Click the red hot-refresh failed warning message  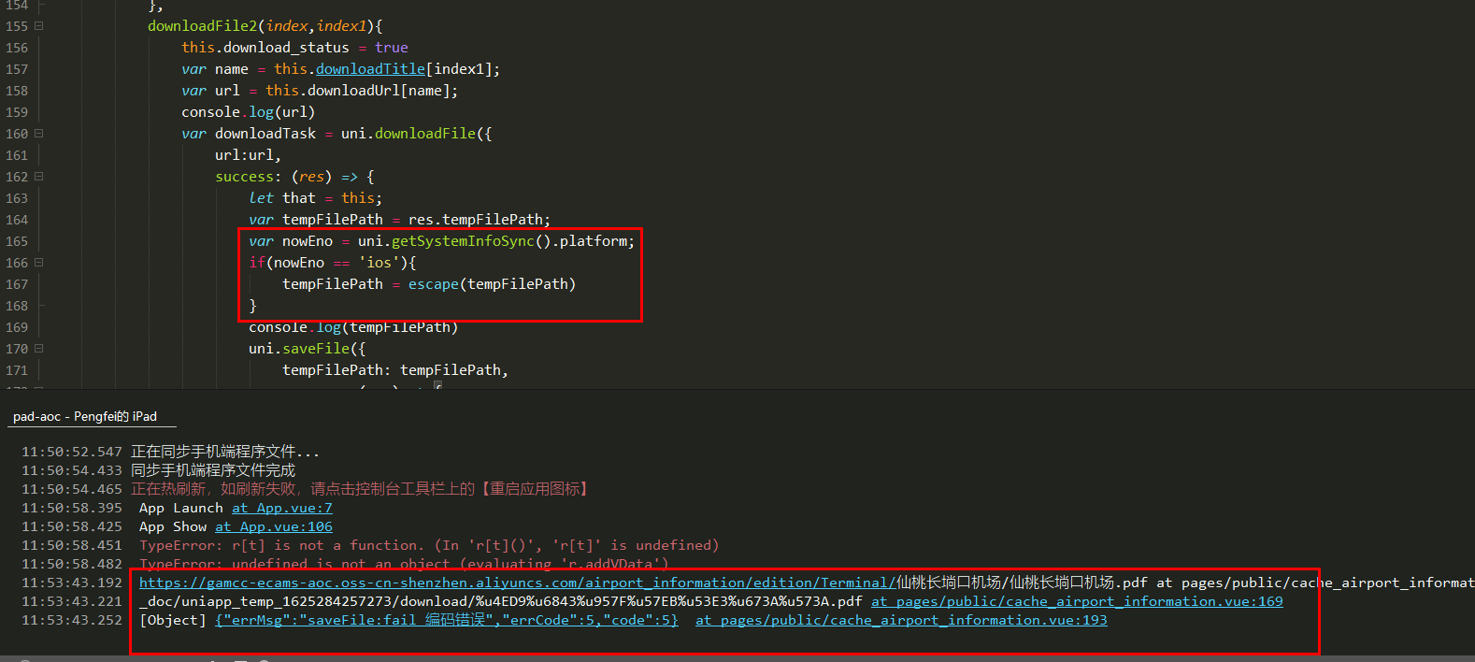click(x=359, y=489)
